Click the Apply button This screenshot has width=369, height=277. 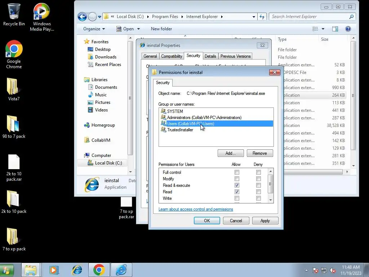click(x=265, y=220)
